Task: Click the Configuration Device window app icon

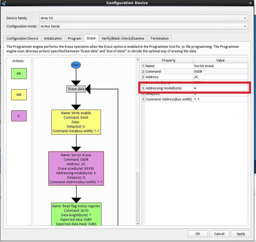Action: 4,3
